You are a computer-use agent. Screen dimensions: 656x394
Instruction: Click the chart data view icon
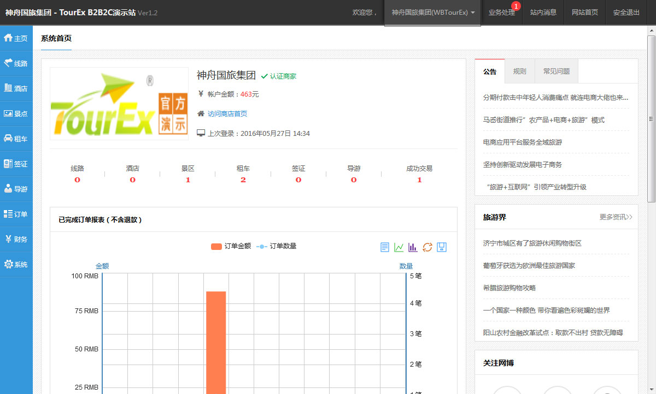click(x=385, y=247)
